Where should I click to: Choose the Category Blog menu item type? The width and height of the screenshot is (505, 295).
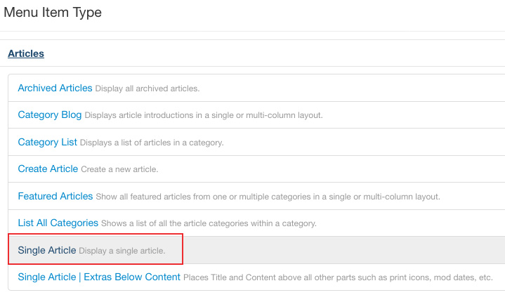pyautogui.click(x=50, y=115)
